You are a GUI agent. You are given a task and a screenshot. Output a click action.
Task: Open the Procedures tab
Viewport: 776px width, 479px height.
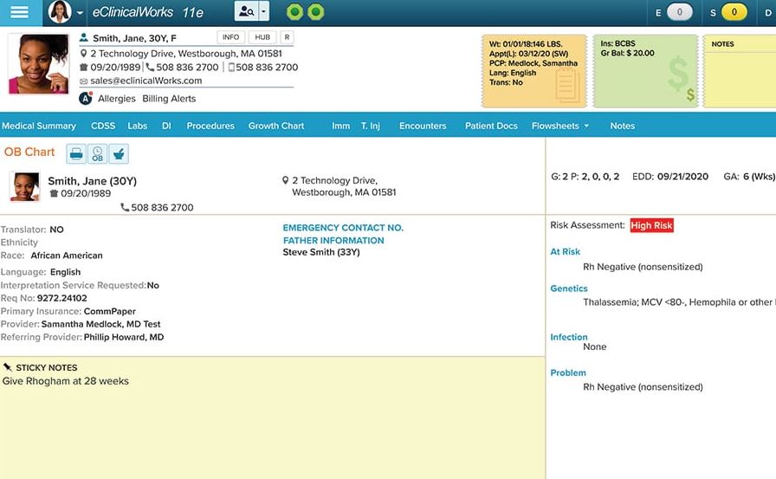[210, 126]
